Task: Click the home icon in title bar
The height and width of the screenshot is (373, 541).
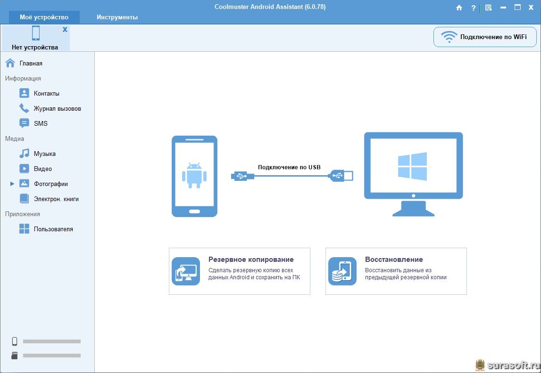Action: [x=459, y=8]
